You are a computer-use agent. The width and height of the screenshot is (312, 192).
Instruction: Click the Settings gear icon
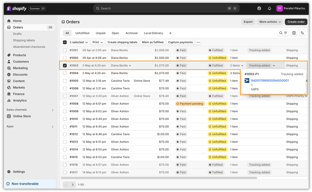click(x=9, y=172)
